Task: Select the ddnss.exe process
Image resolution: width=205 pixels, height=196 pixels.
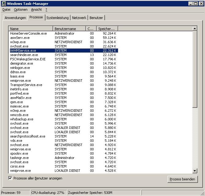Action: tap(64, 72)
